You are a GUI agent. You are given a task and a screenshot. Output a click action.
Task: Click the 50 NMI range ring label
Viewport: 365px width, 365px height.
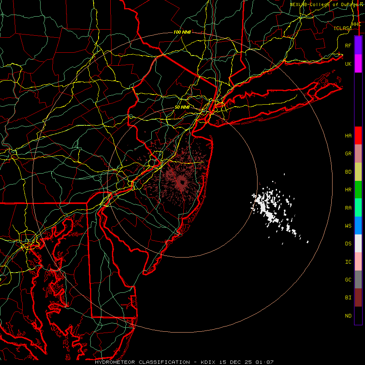point(182,107)
